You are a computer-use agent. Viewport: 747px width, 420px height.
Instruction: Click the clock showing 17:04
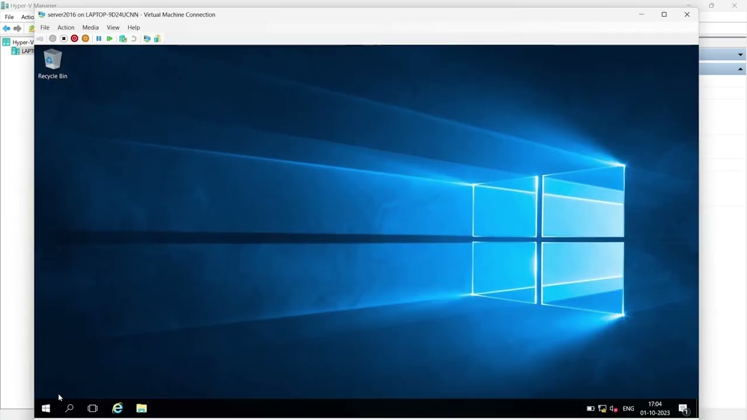pos(655,408)
